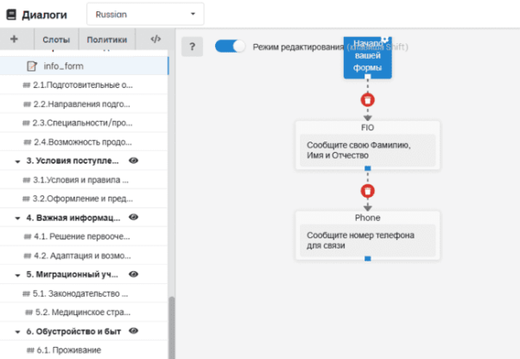
Task: Open 2.3.Специальности/про... story
Action: tap(84, 123)
